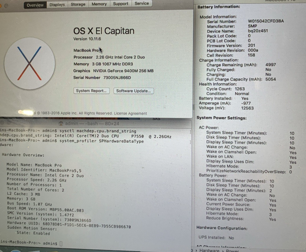
Task: Click the P7550 @ 2.26GHz output in Terminal
Action: pos(151,136)
